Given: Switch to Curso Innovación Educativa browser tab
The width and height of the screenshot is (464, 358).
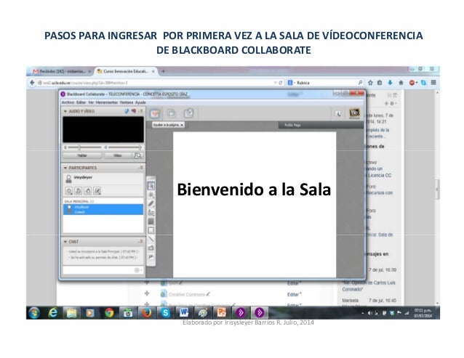Looking at the screenshot, I should [x=126, y=71].
